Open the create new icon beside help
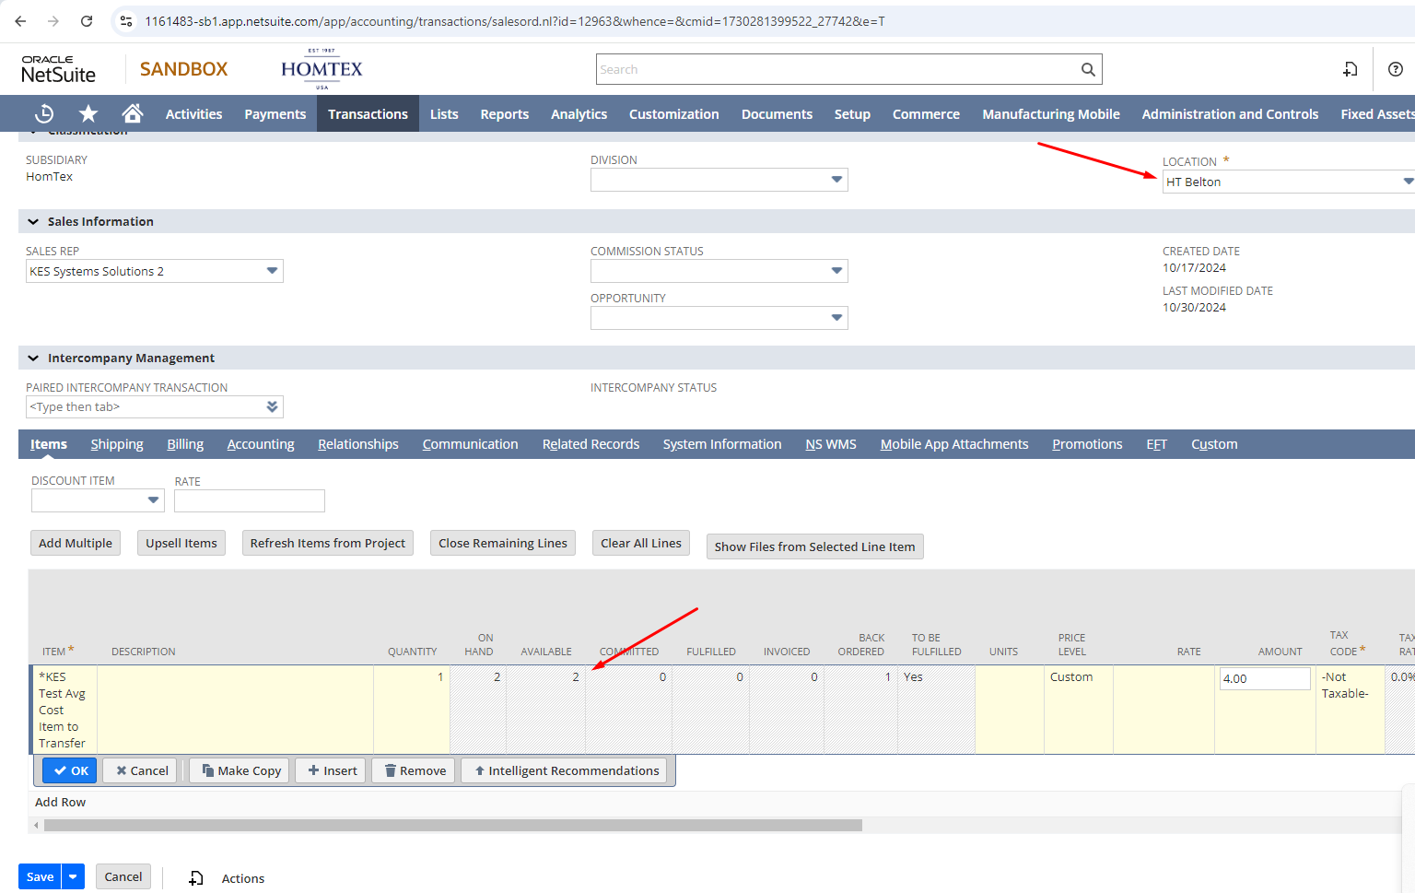 click(1351, 69)
